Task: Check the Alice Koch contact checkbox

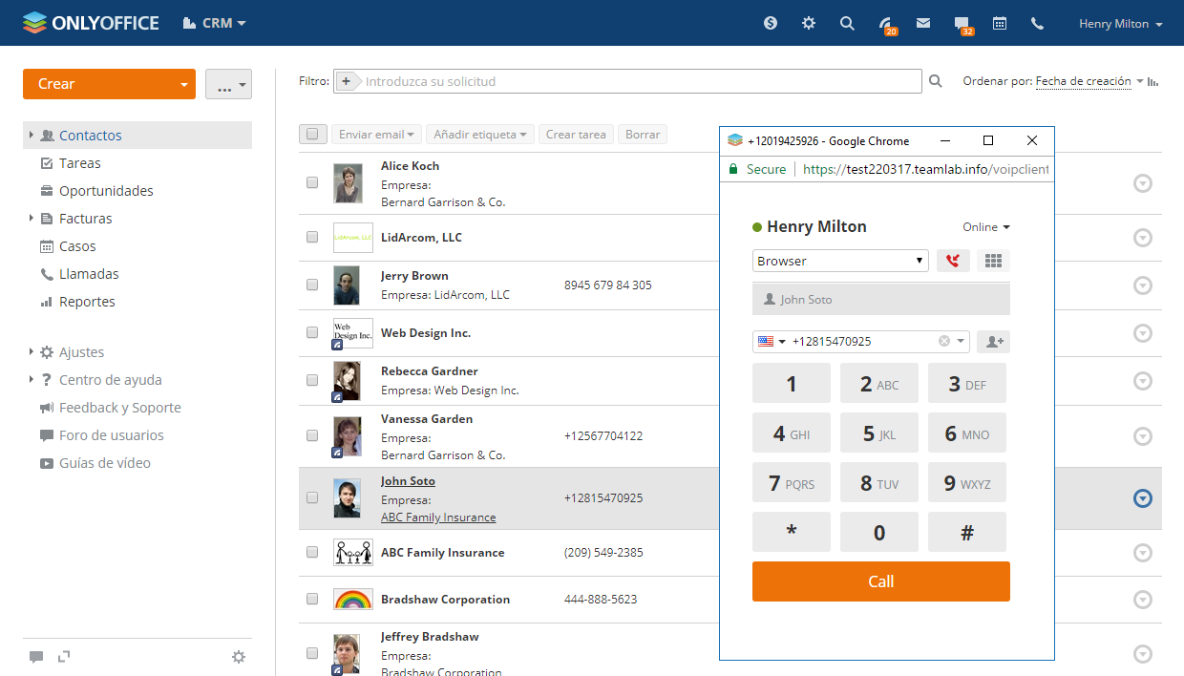Action: point(312,183)
